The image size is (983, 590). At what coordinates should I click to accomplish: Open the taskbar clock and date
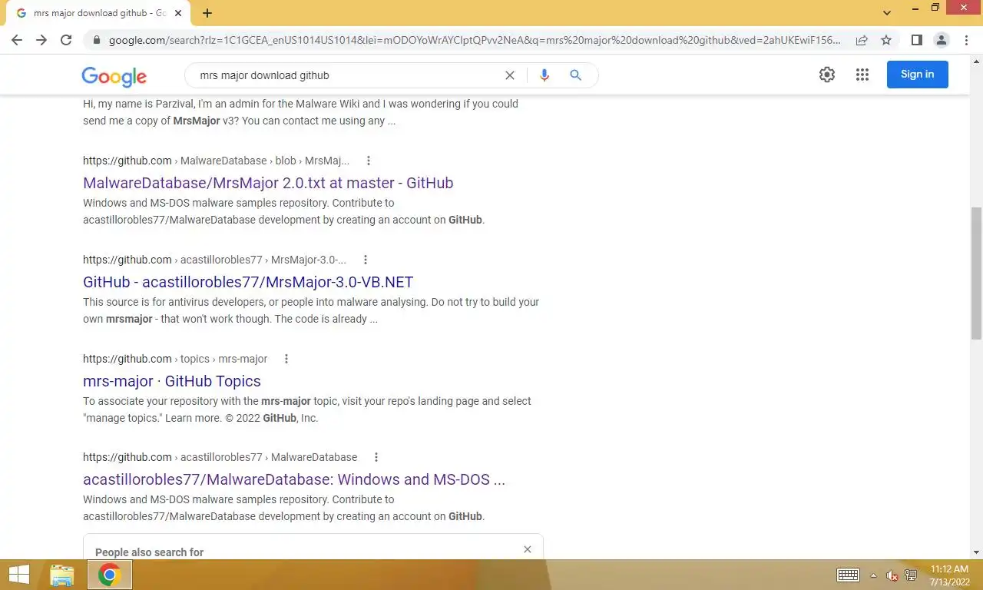point(949,575)
